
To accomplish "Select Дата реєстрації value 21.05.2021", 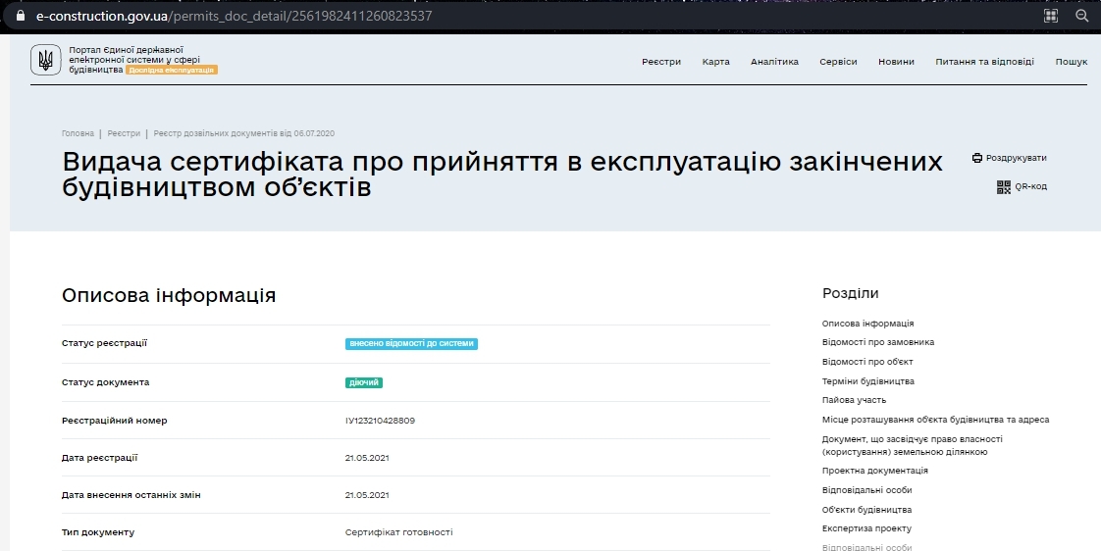I will 367,458.
